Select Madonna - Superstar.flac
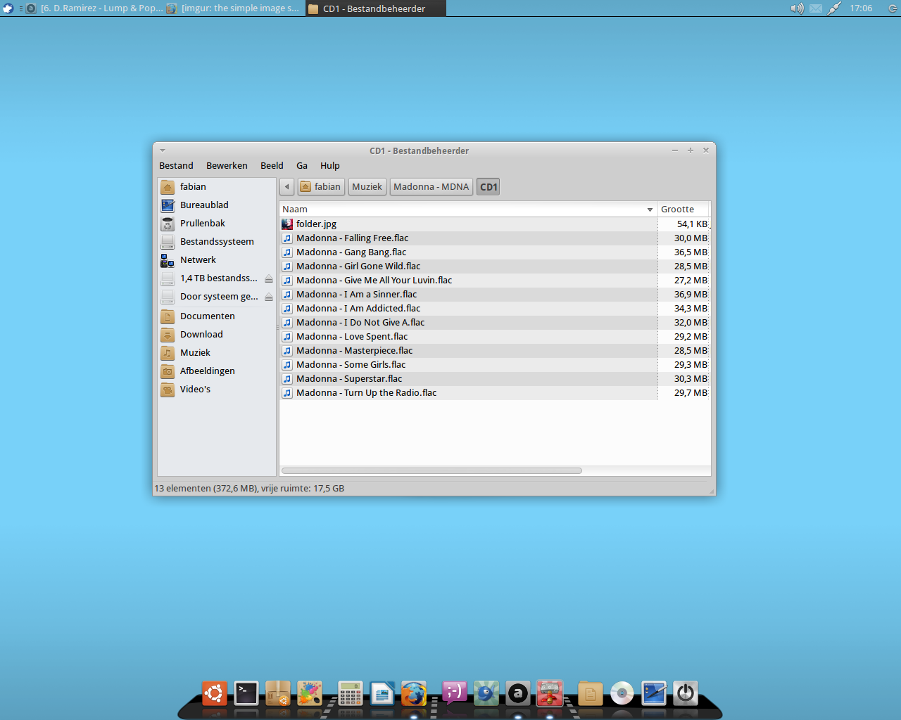The height and width of the screenshot is (720, 901). tap(494, 379)
